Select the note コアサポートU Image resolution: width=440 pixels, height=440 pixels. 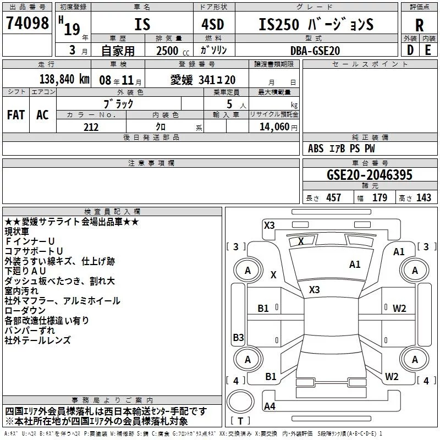pos(34,251)
